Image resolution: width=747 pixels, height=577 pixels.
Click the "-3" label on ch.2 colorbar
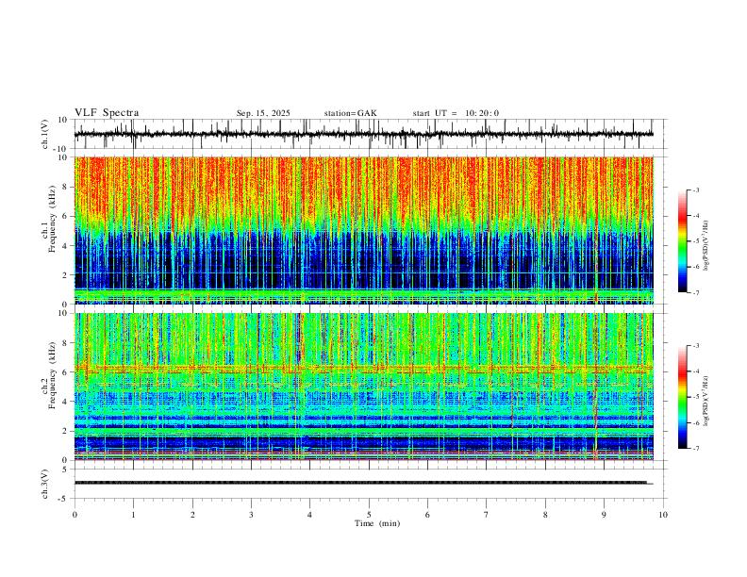(x=696, y=346)
